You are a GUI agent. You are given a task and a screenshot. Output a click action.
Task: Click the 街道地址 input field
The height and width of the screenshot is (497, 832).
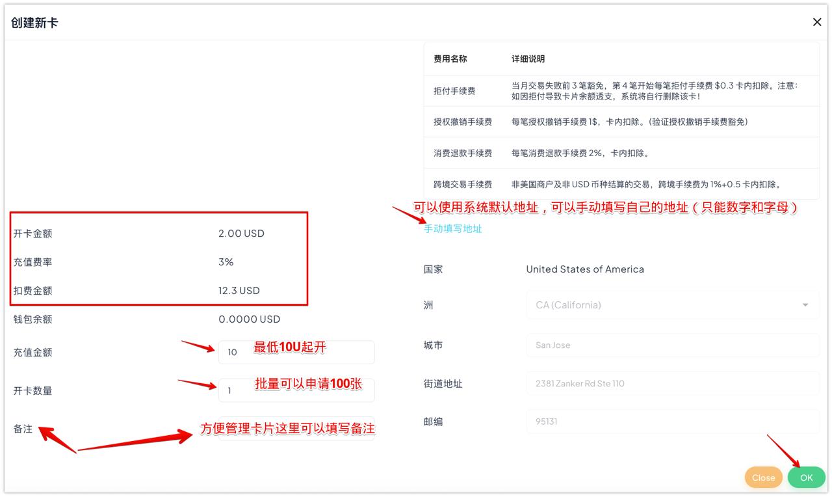[672, 384]
